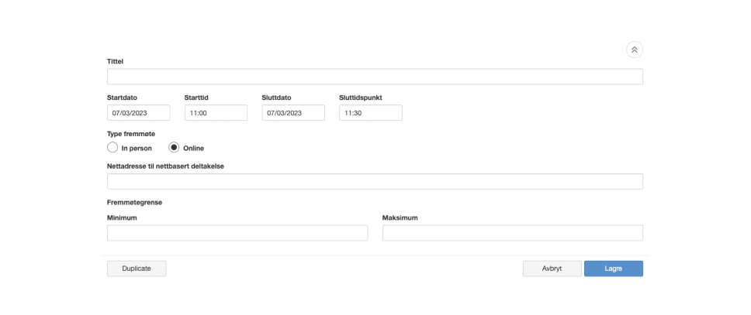Select the Online radio button circle
Viewport: 751px width, 315px height.
[x=174, y=147]
